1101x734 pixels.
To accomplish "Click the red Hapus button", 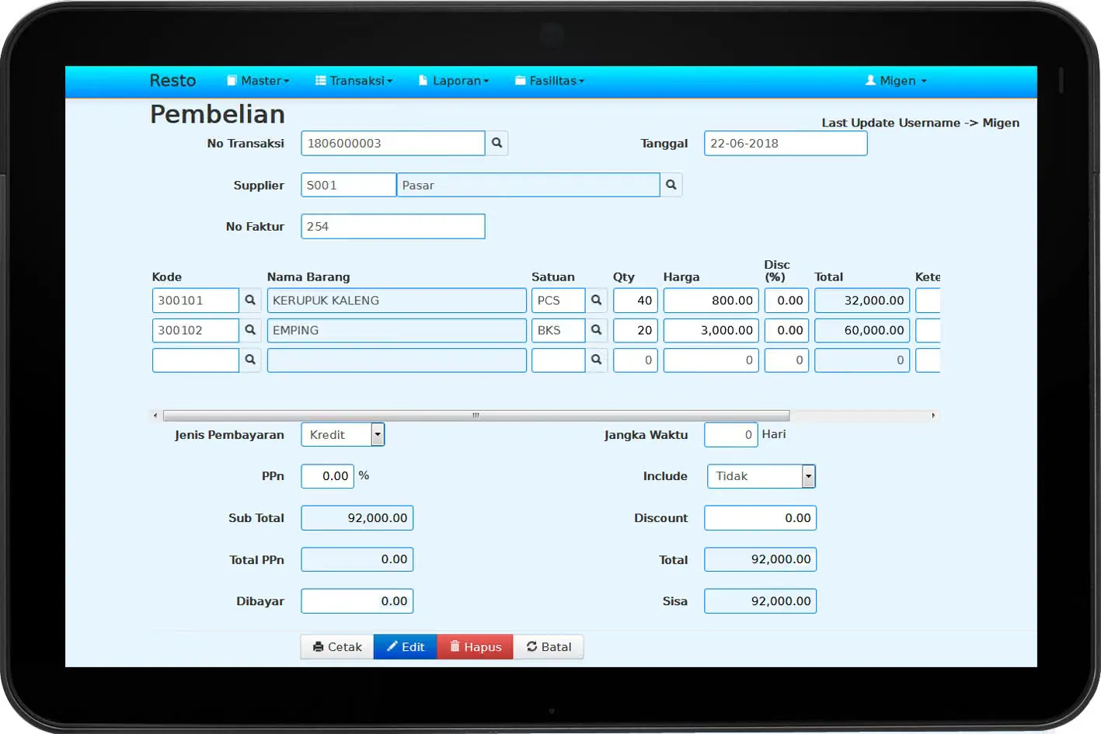I will [x=476, y=647].
